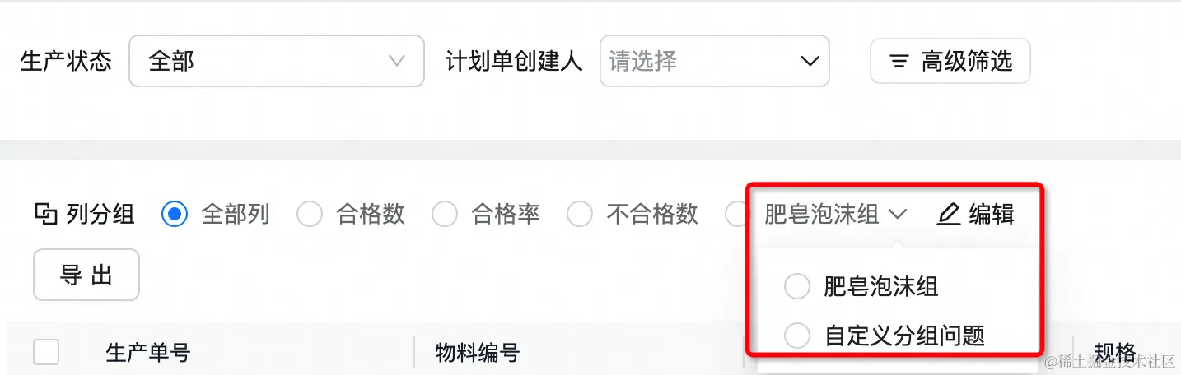This screenshot has width=1181, height=375.
Task: Click the 列分组 column group icon
Action: (44, 215)
